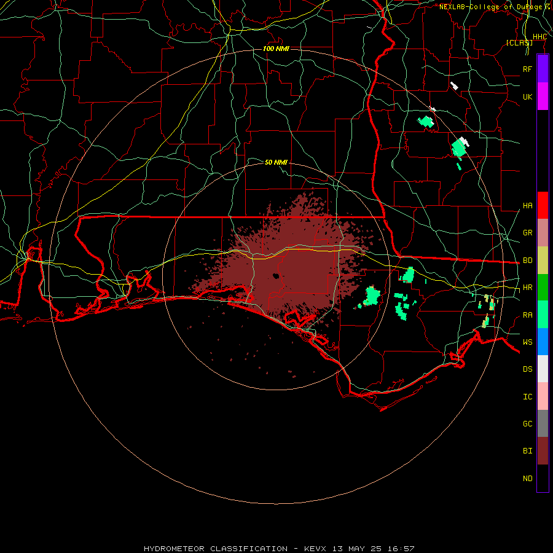Click the RF purple legend swatch
This screenshot has height=553, width=553.
click(x=543, y=69)
